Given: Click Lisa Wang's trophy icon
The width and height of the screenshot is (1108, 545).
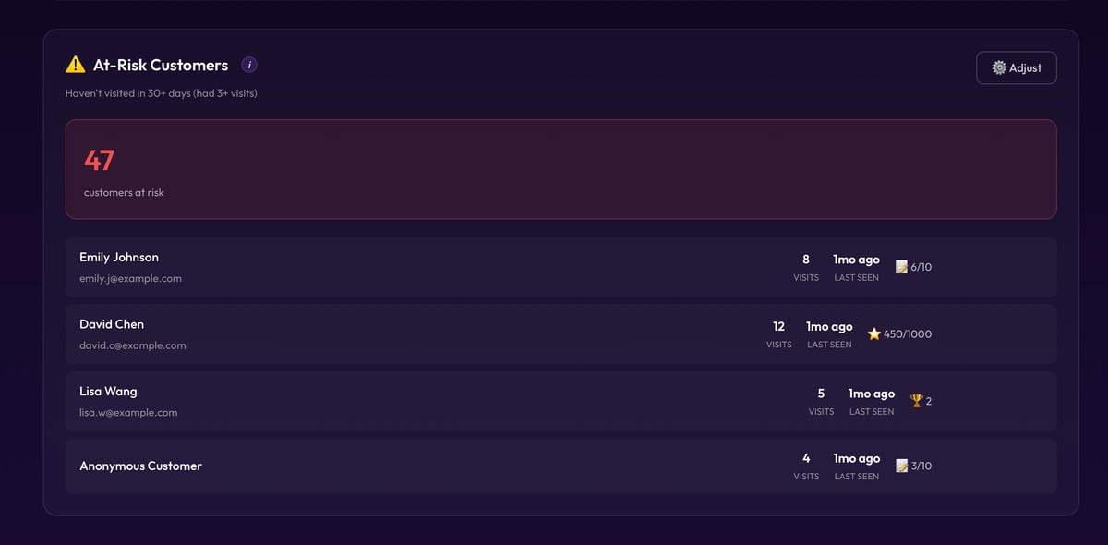Looking at the screenshot, I should pyautogui.click(x=916, y=401).
